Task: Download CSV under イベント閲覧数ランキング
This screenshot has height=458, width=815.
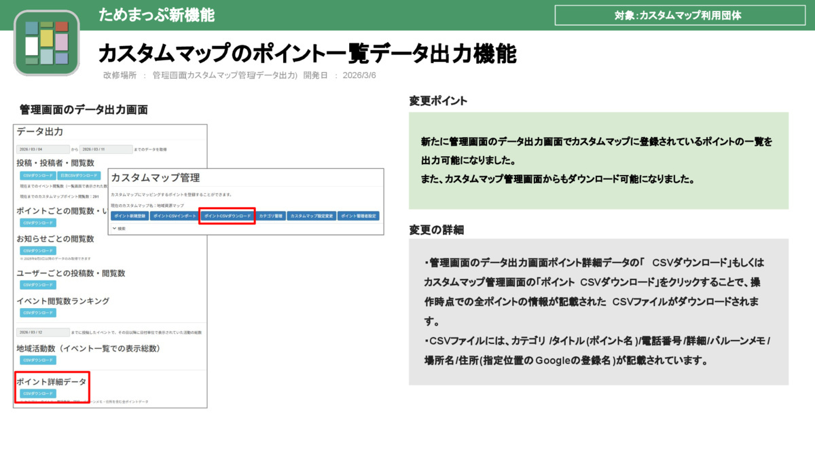Action: [x=37, y=313]
